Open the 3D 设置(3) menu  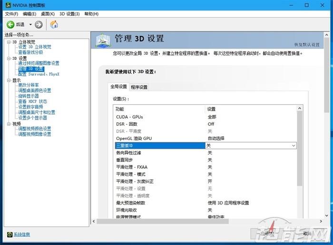coord(69,14)
